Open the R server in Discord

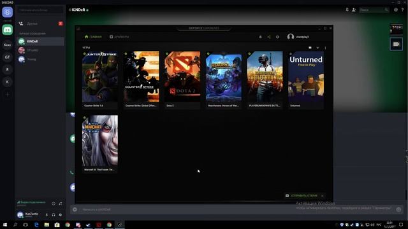[x=7, y=69]
